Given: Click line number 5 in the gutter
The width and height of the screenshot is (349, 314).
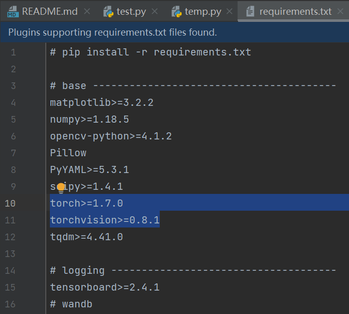Looking at the screenshot, I should tap(13, 120).
